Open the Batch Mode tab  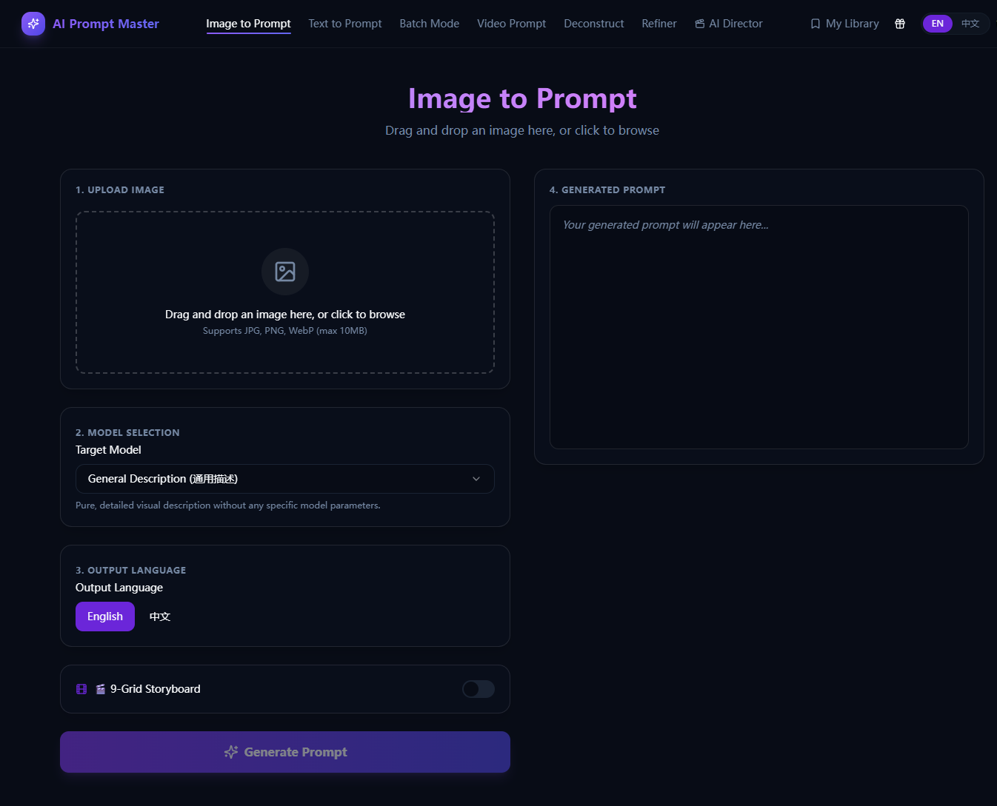tap(429, 23)
